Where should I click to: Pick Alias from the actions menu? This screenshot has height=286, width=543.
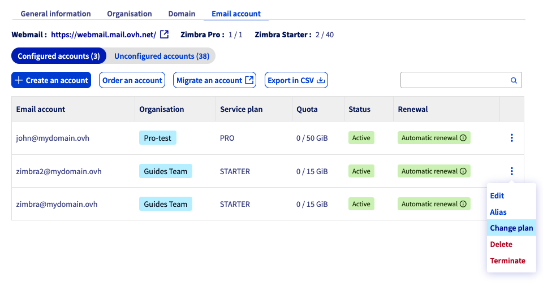coord(498,212)
